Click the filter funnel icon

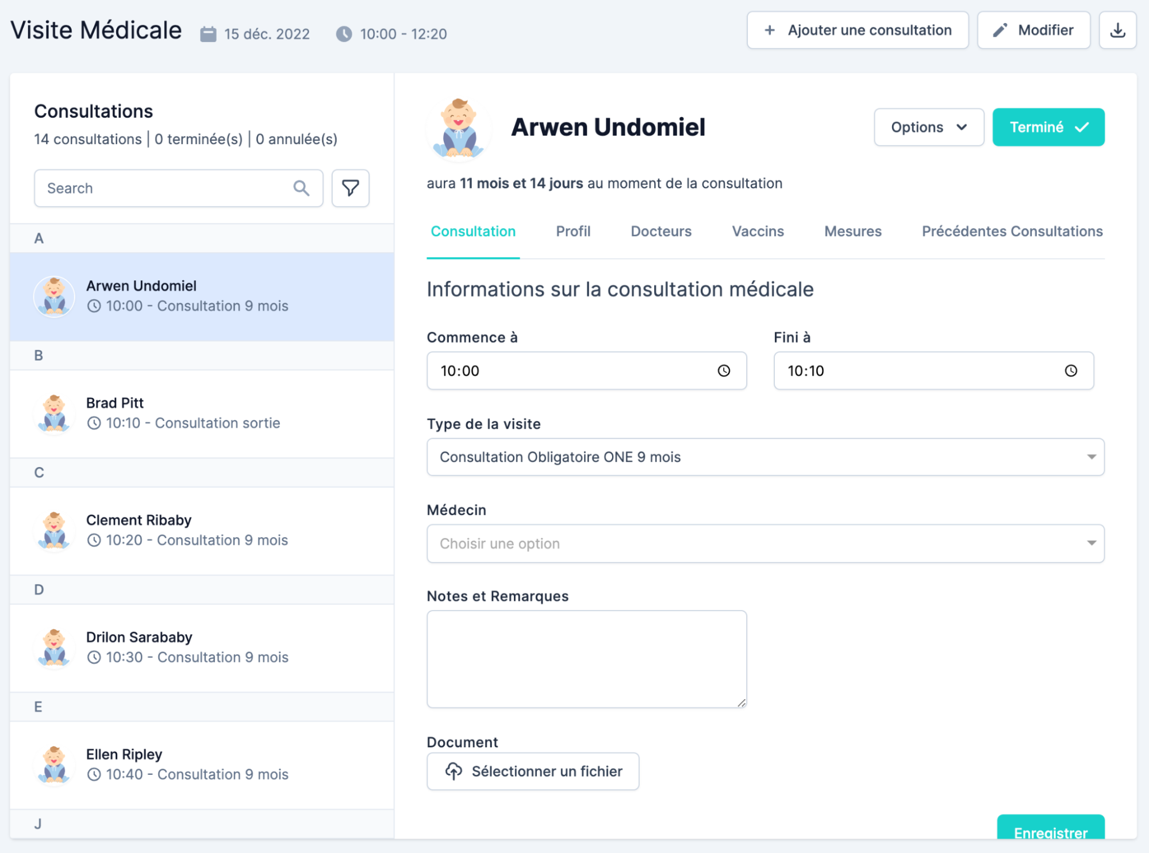[x=350, y=188]
